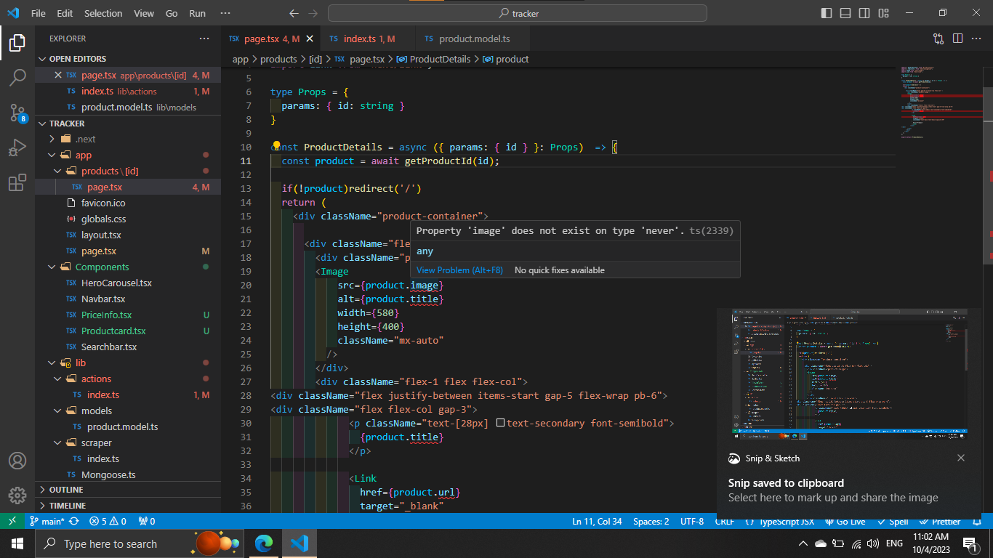
Task: Click the Split Editor icon above the code
Action: [958, 39]
